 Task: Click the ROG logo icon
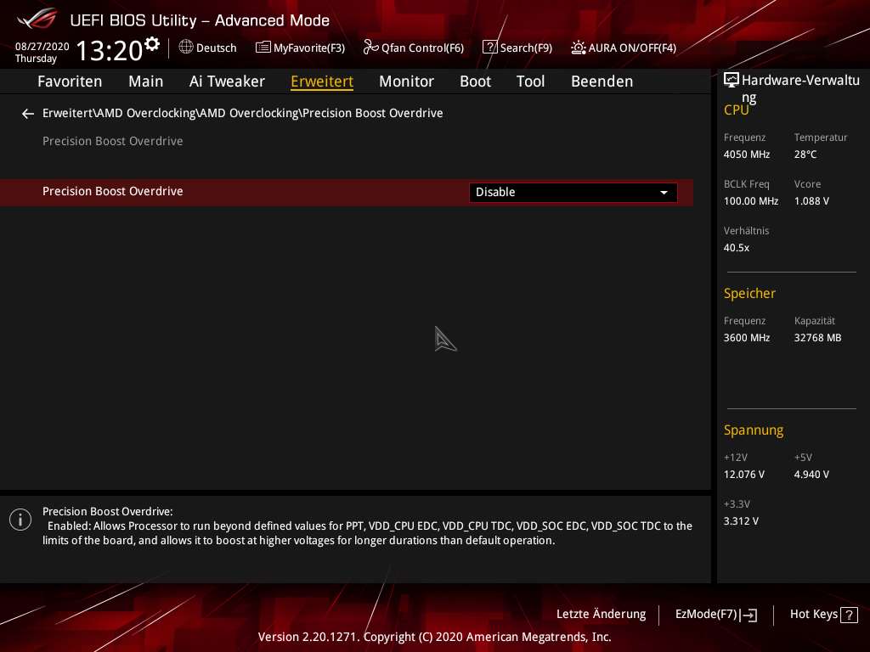[x=37, y=19]
